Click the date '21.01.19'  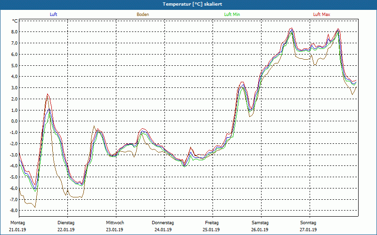17,230
